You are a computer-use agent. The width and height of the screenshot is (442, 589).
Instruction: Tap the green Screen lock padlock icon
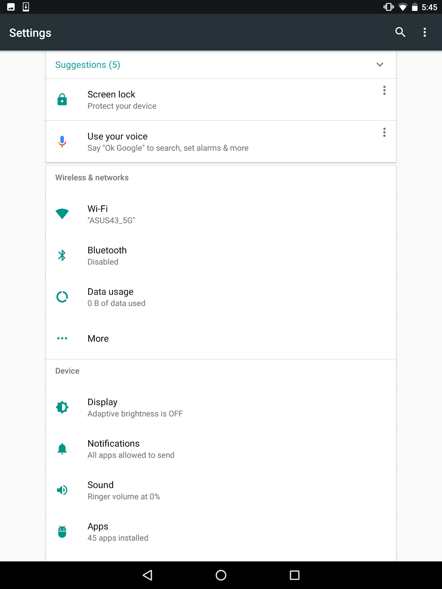click(x=62, y=100)
